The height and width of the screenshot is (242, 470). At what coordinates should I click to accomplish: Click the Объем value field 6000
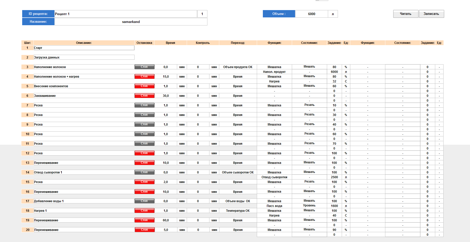click(311, 14)
